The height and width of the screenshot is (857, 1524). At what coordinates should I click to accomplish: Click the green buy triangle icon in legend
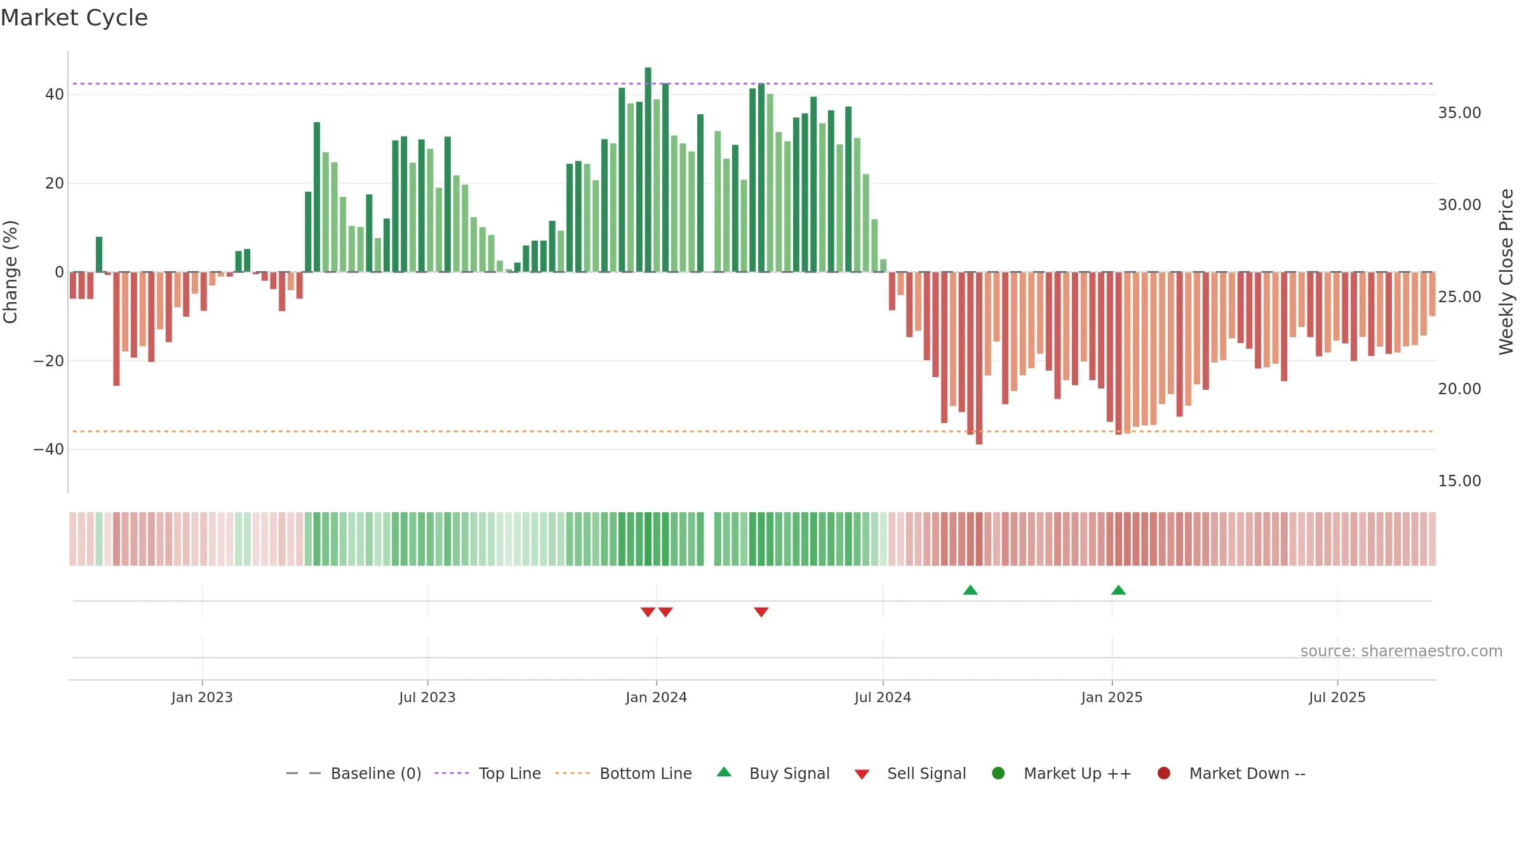pyautogui.click(x=724, y=772)
